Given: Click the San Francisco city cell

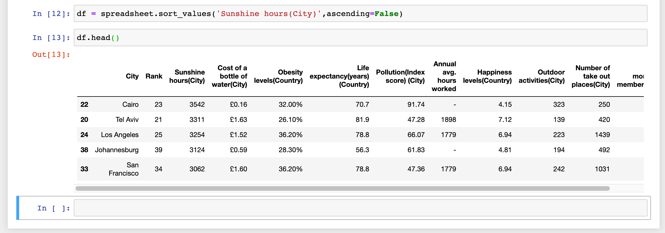Looking at the screenshot, I should pyautogui.click(x=124, y=169).
